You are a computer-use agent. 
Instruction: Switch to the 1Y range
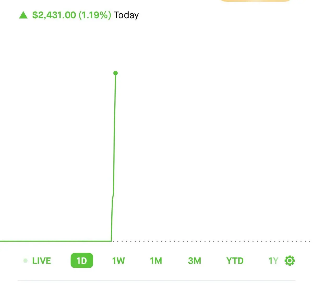273,261
